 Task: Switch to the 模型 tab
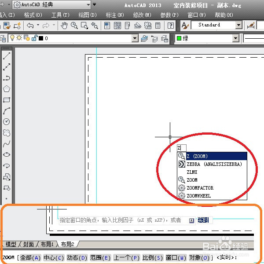11,244
